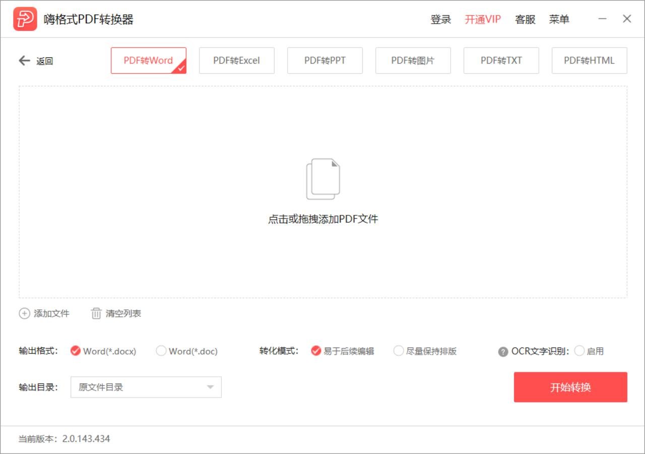The height and width of the screenshot is (454, 645).
Task: Click the 开始转换 button
Action: [570, 387]
